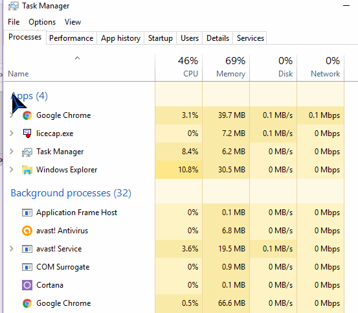Select the Windows Explorer name
Screen dimensions: 358x313
pyautogui.click(x=67, y=170)
